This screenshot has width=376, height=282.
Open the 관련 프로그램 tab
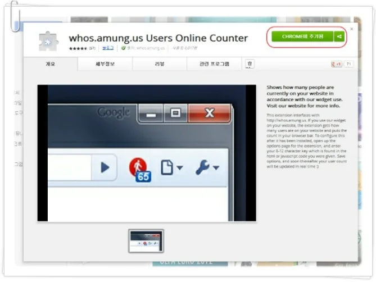214,64
